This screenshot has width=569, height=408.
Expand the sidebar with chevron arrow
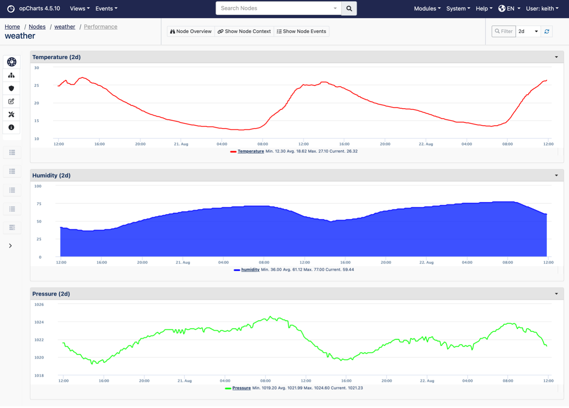(x=10, y=246)
